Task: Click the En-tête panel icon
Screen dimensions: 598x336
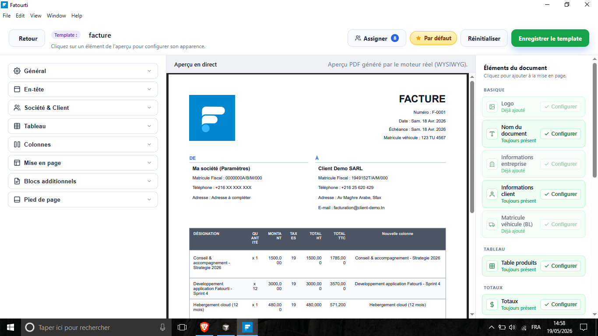Action: click(17, 89)
